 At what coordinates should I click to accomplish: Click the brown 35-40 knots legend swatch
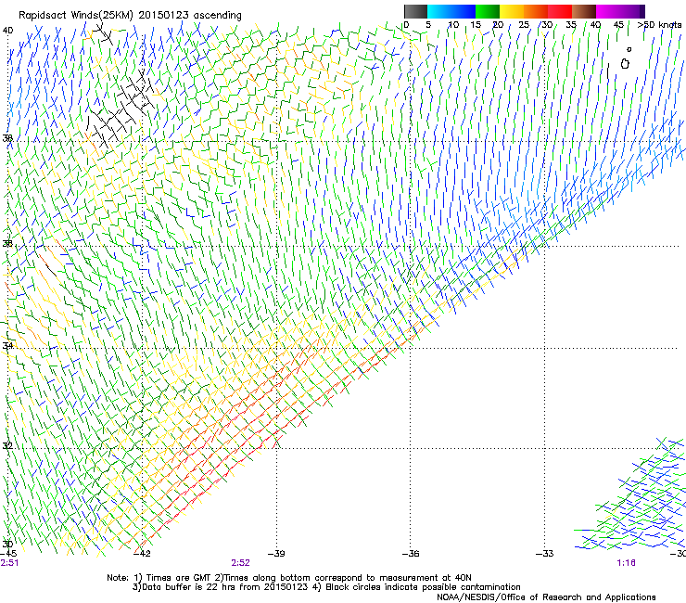coord(584,11)
